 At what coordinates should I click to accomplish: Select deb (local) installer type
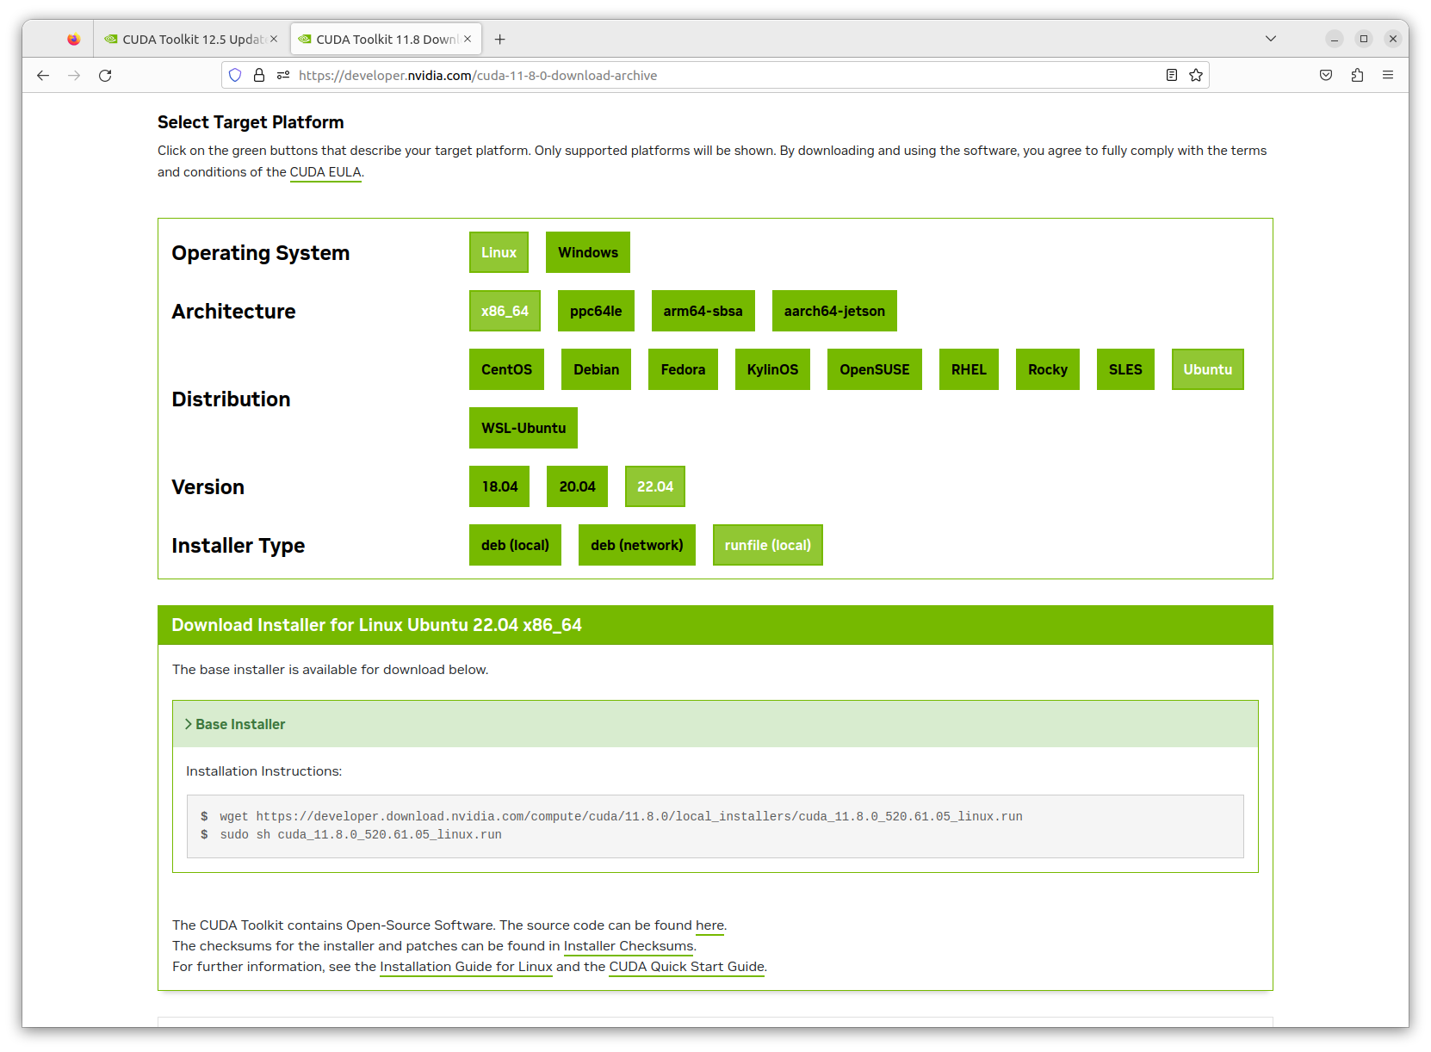tap(515, 545)
